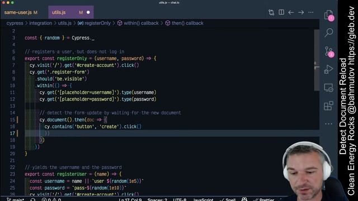Click '.within(() => {' on line 10
This screenshot has width=358, height=201.
pyautogui.click(x=54, y=85)
